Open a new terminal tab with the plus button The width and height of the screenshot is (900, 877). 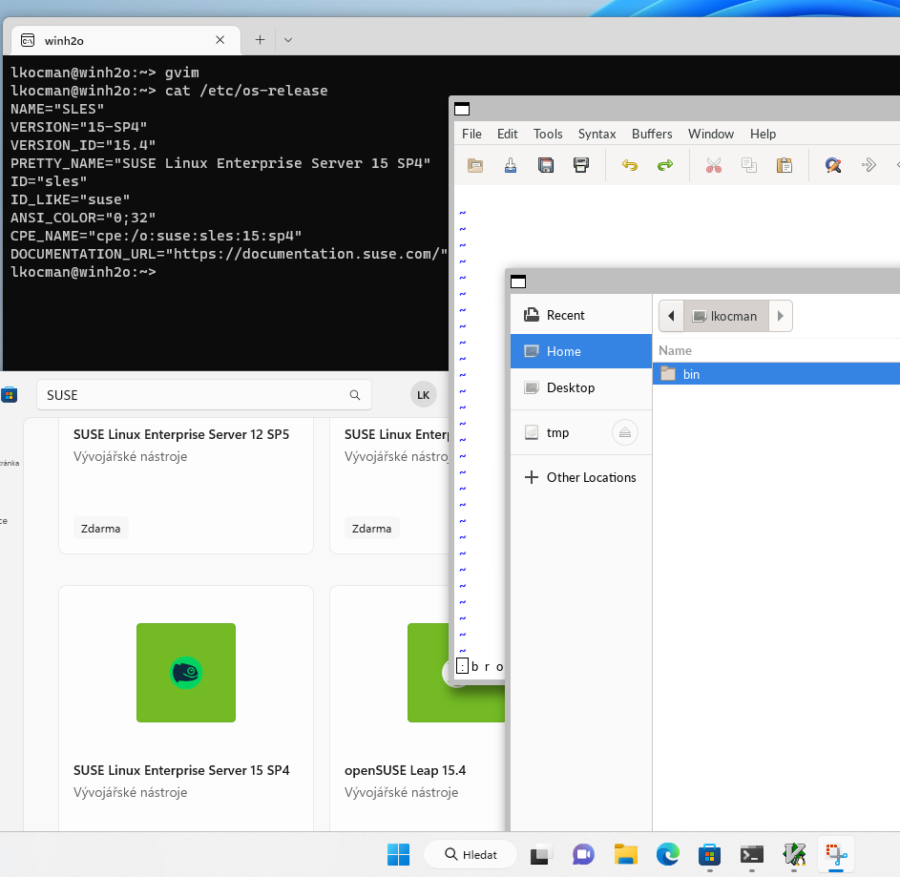pos(259,40)
